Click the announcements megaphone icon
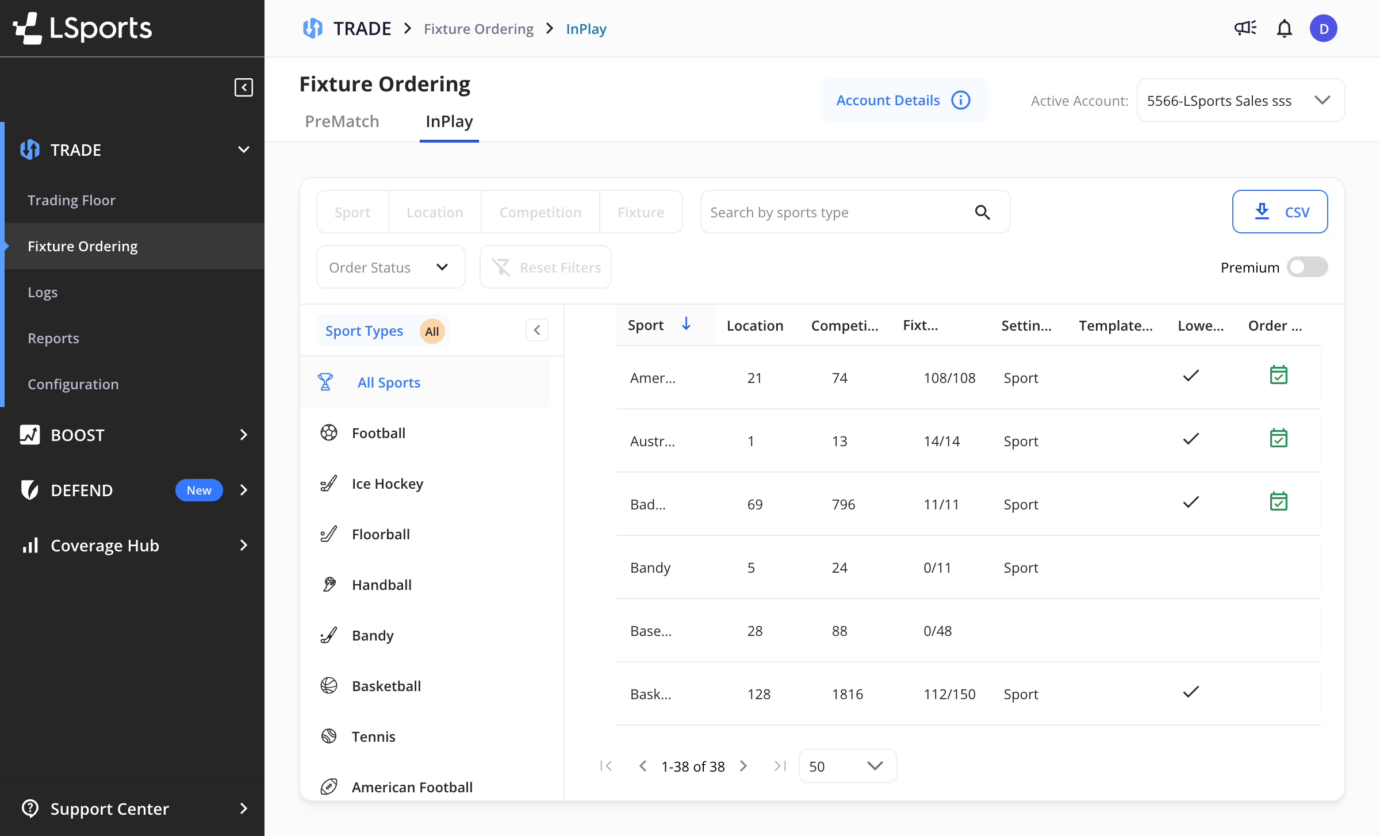The height and width of the screenshot is (836, 1380). pyautogui.click(x=1244, y=28)
